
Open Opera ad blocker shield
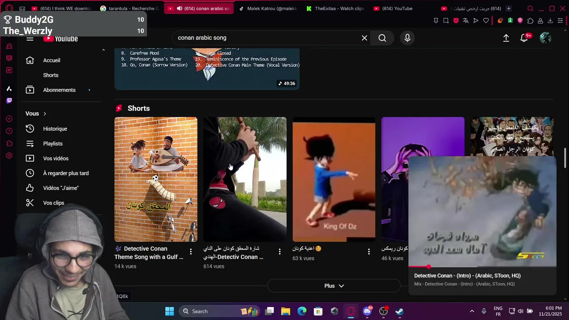point(456,20)
